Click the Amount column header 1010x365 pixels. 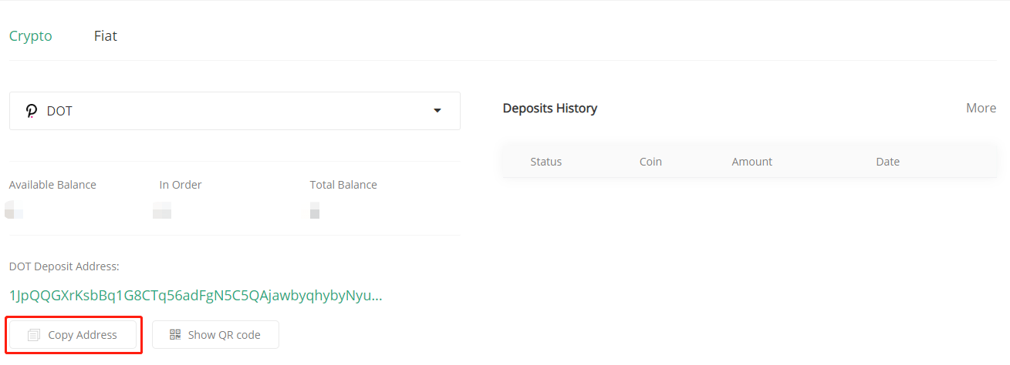point(752,162)
